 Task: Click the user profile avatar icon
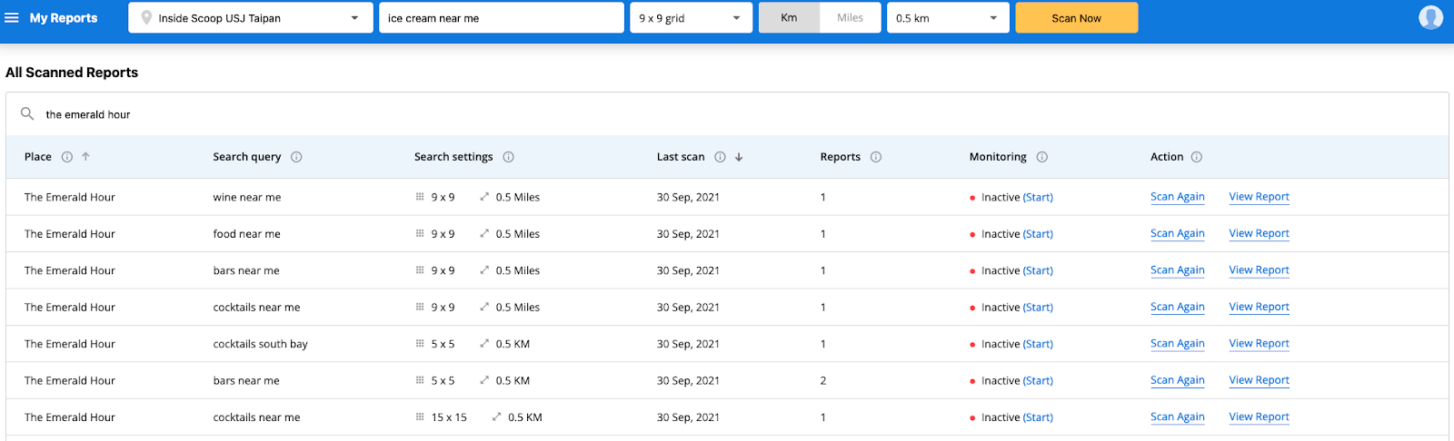click(1430, 17)
